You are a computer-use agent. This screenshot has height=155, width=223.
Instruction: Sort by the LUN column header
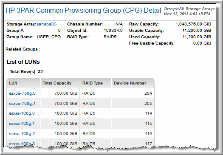pos(23,83)
